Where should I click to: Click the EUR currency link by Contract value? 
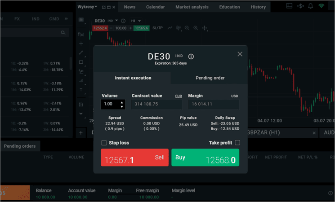tap(178, 96)
